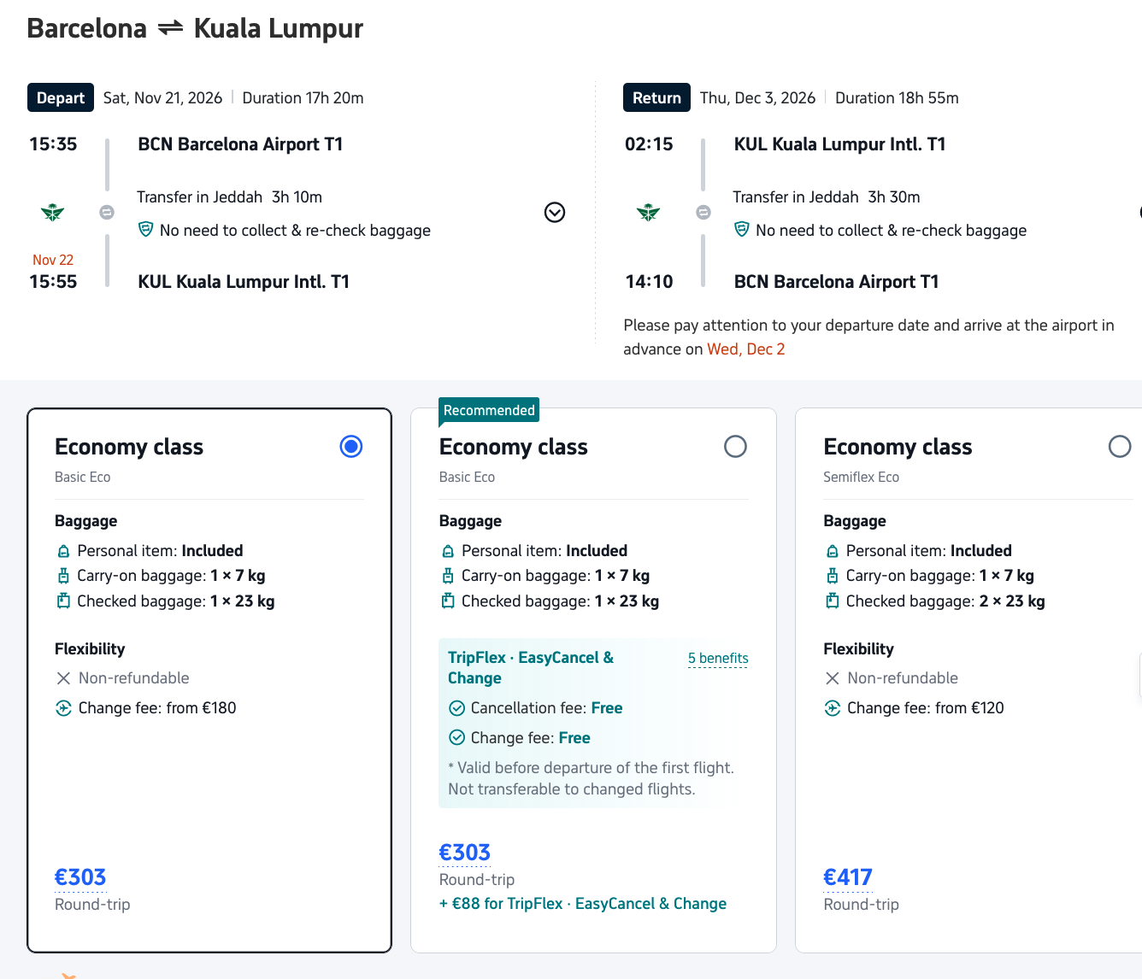This screenshot has height=979, width=1142.
Task: Expand the departure flight details chevron
Action: point(555,213)
